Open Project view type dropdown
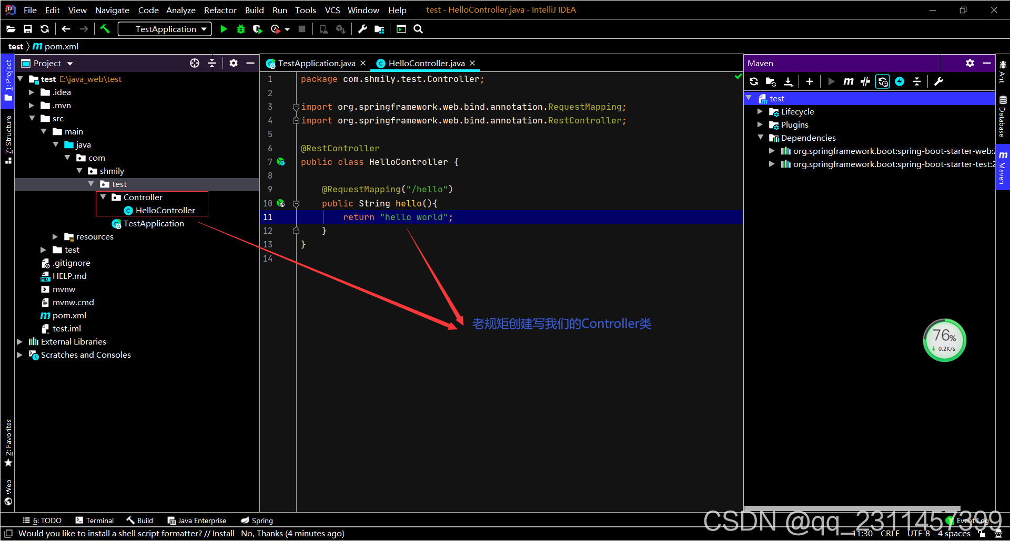Screen dimensions: 1010x541 click(69, 64)
